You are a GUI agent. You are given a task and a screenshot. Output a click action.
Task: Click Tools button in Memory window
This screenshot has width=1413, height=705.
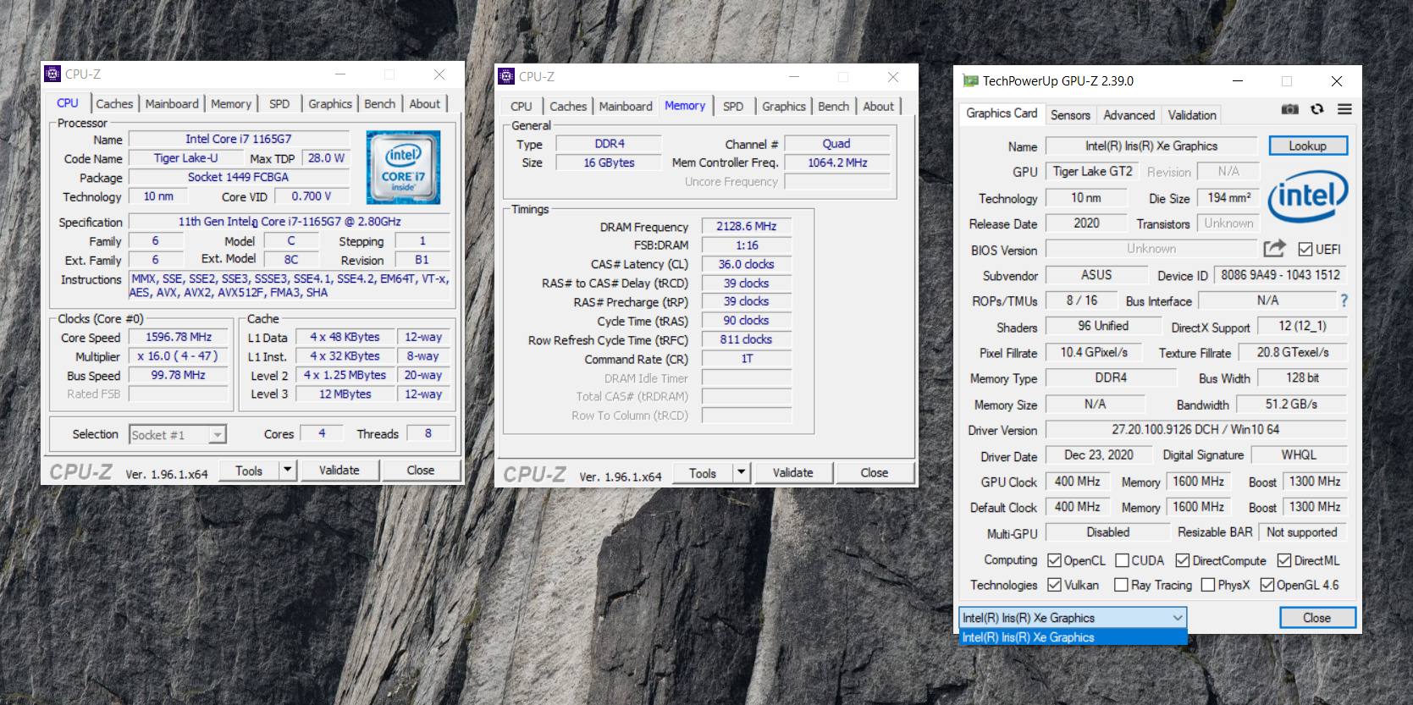703,472
